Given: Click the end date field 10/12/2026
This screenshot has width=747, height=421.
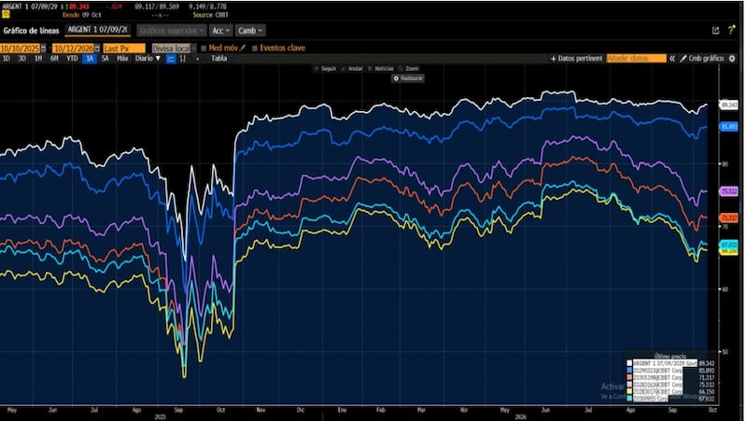Looking at the screenshot, I should pyautogui.click(x=73, y=49).
